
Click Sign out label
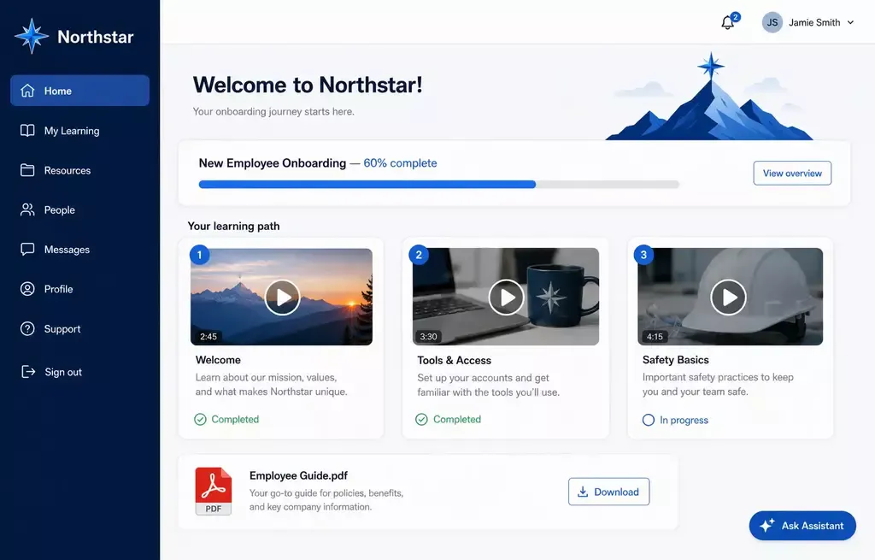click(x=63, y=372)
